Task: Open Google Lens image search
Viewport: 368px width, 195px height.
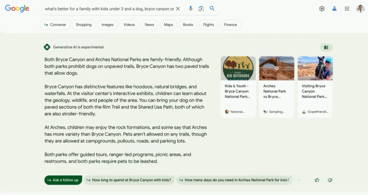Action: [201, 9]
